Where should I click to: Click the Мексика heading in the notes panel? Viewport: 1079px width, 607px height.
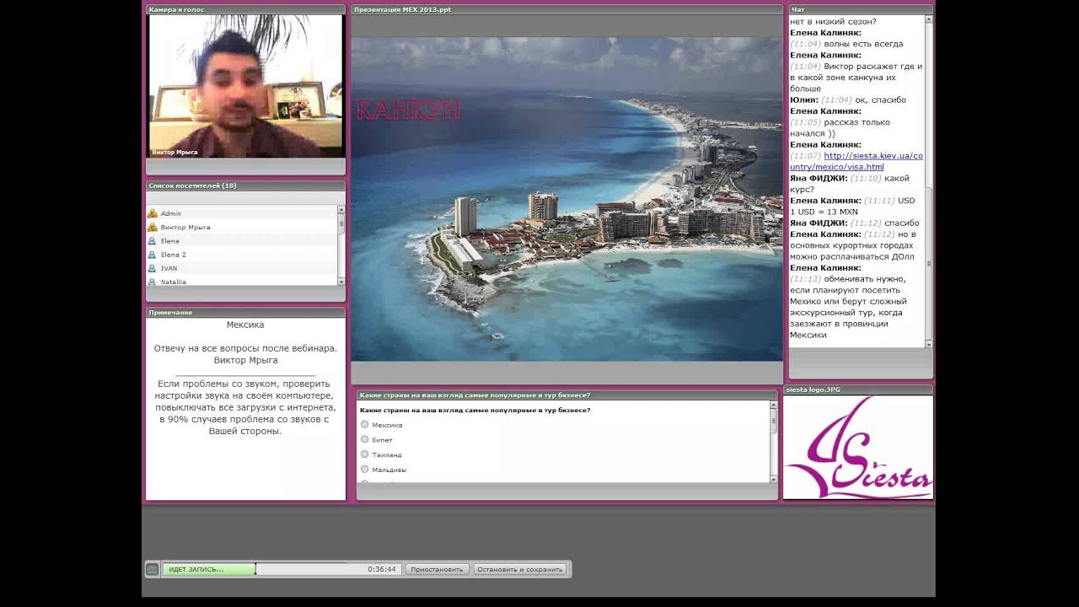[245, 325]
